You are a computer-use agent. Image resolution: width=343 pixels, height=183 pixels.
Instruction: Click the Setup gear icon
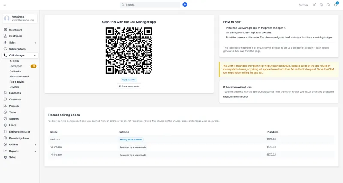(x=6, y=157)
